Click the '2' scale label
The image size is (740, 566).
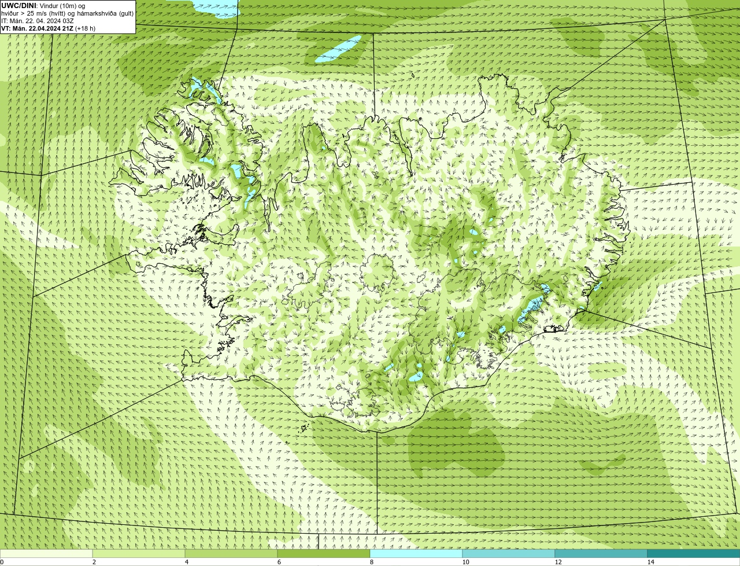click(x=94, y=562)
